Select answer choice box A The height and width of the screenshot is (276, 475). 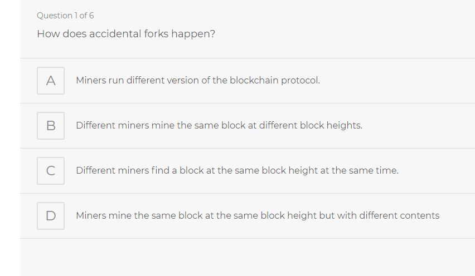[51, 81]
